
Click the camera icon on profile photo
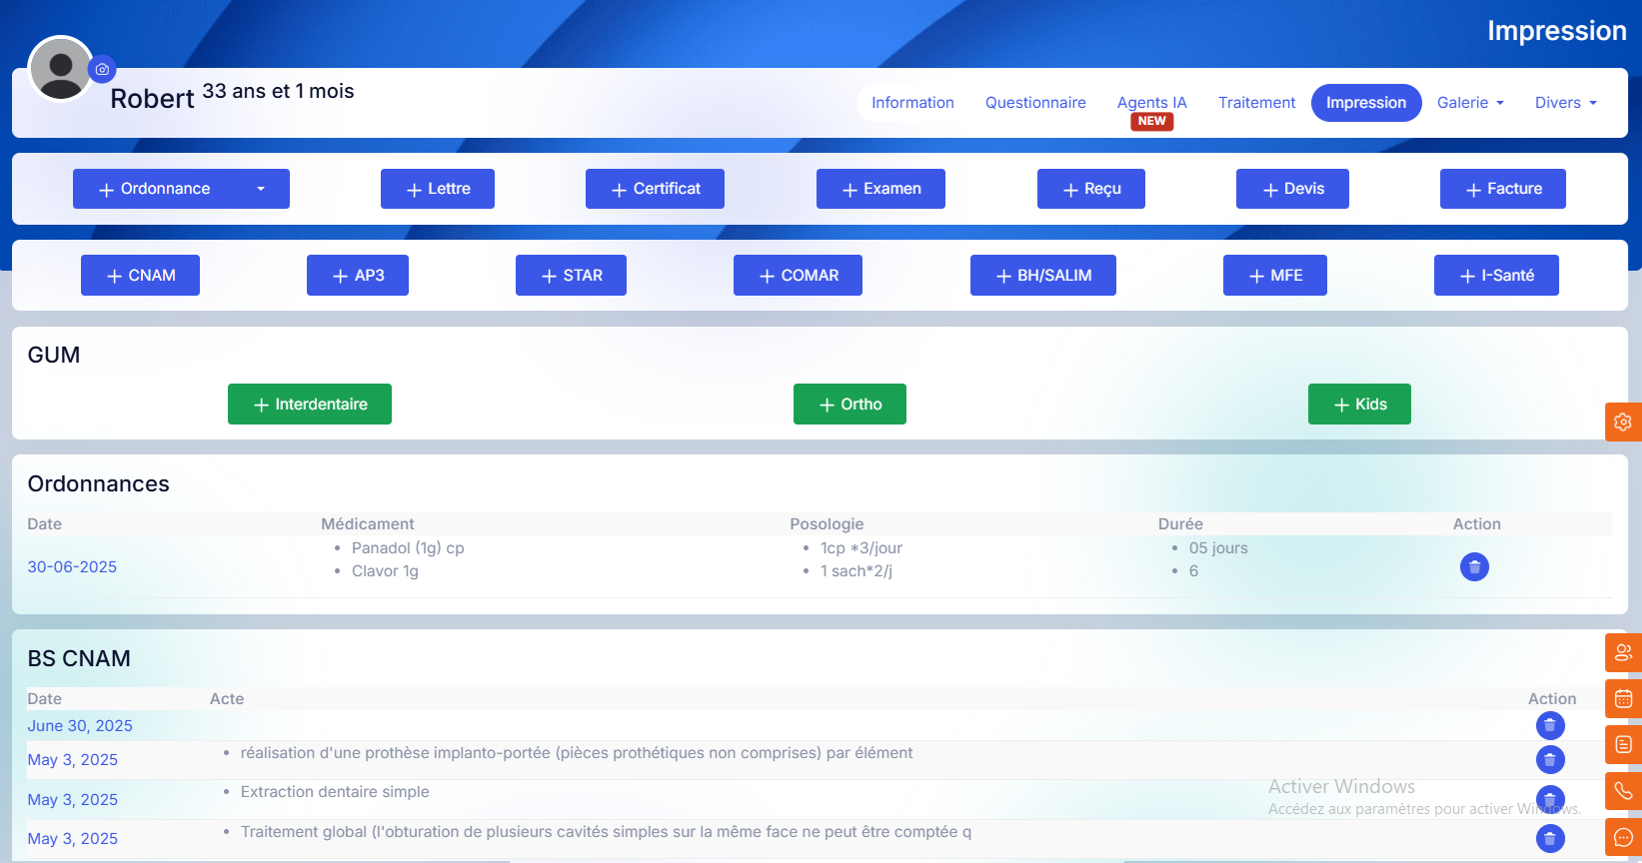tap(102, 70)
